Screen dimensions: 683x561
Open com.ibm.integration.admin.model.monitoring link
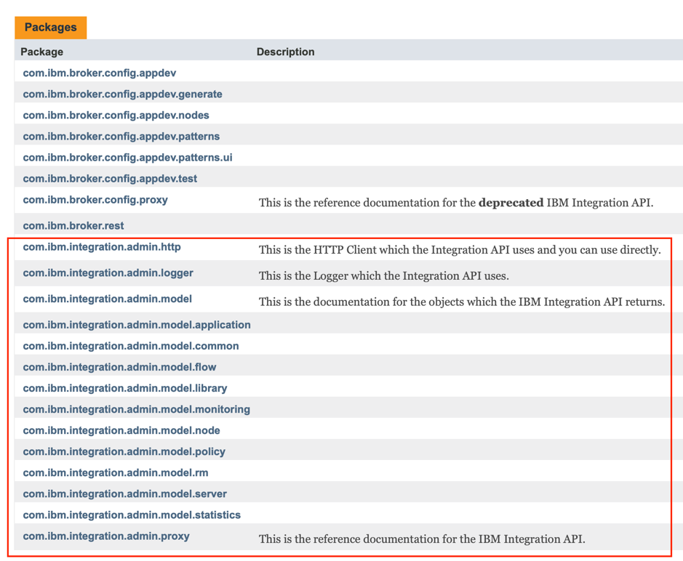pos(136,410)
